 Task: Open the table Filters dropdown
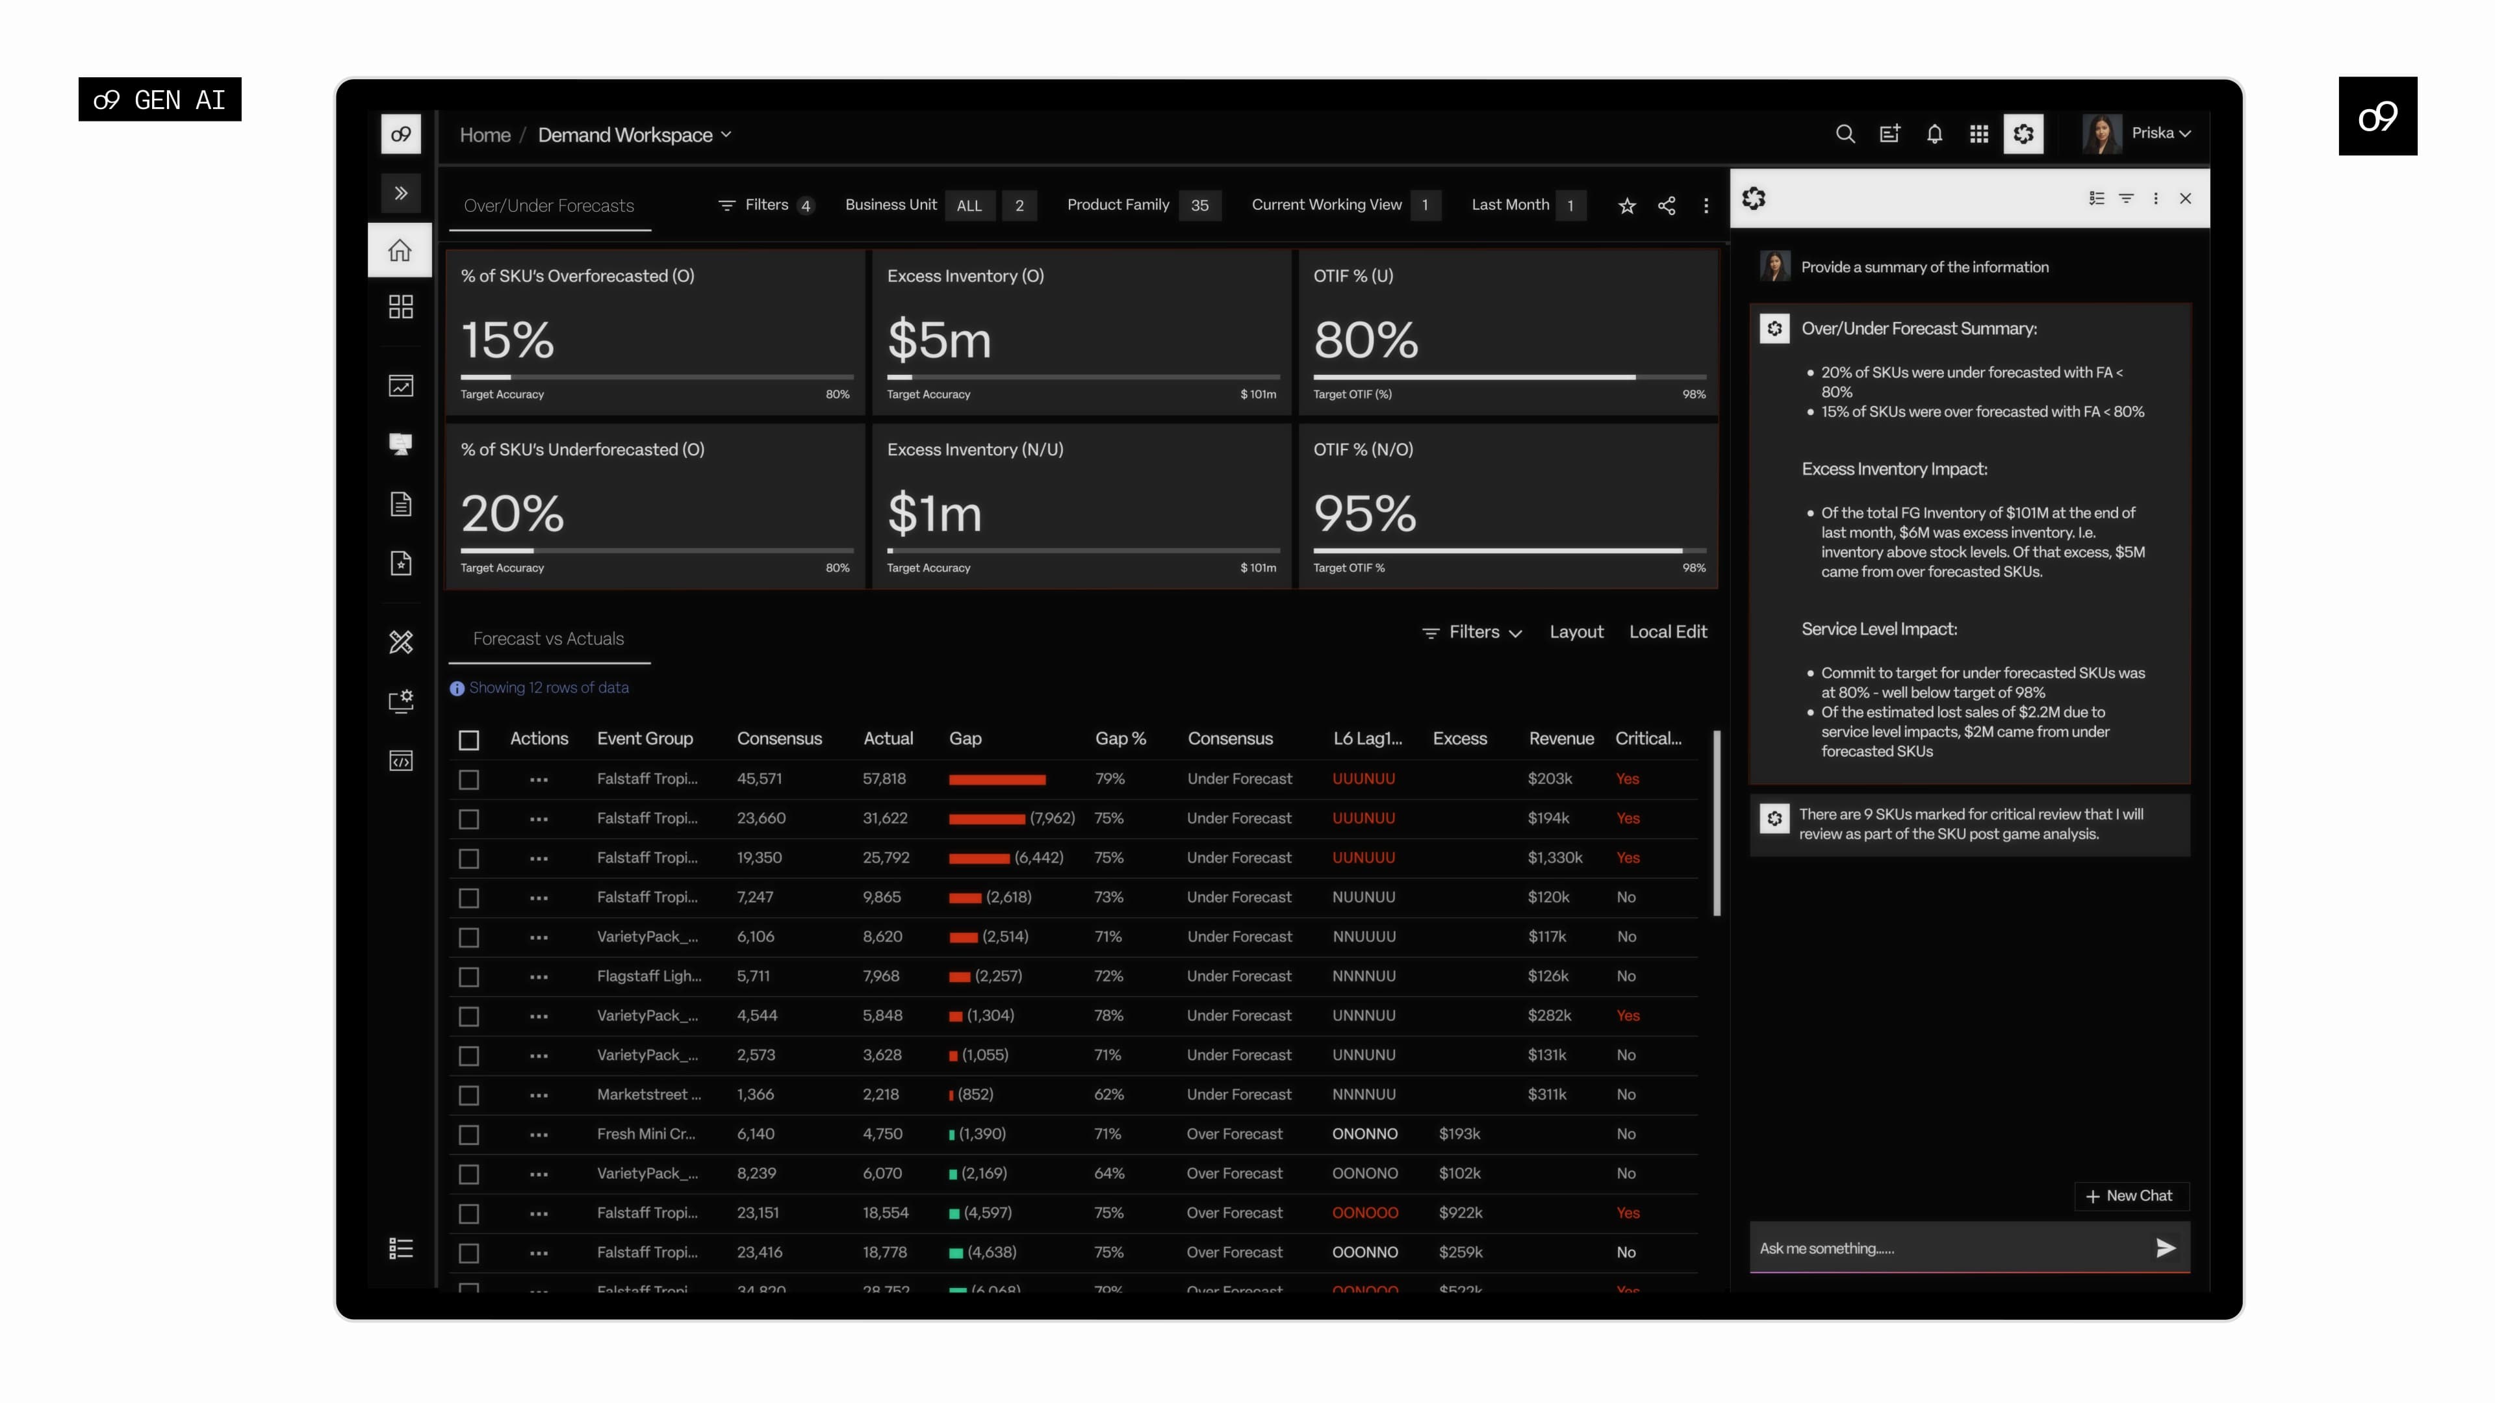tap(1472, 632)
